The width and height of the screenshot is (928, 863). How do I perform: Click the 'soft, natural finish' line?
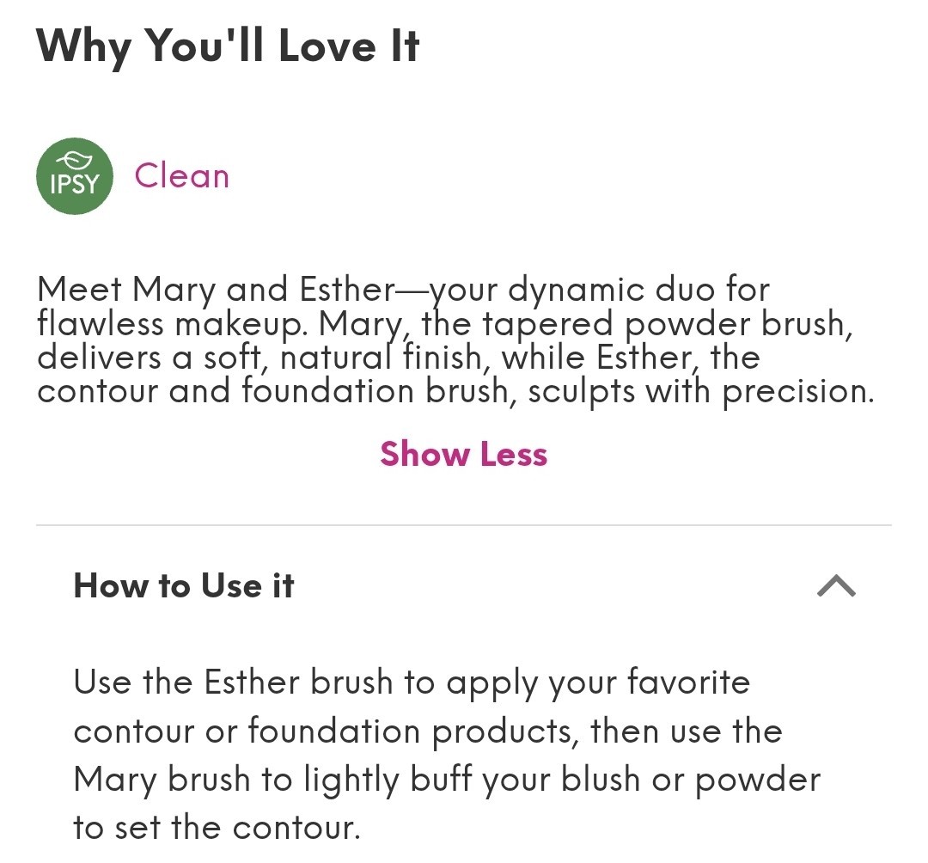tap(398, 358)
